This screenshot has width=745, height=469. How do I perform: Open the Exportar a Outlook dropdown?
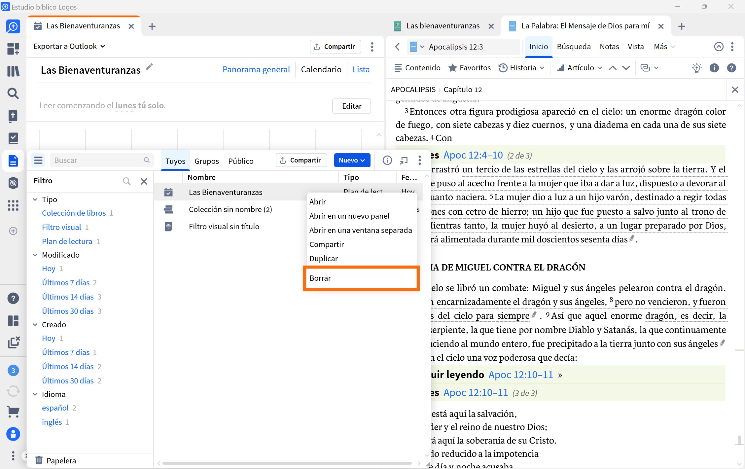(69, 46)
